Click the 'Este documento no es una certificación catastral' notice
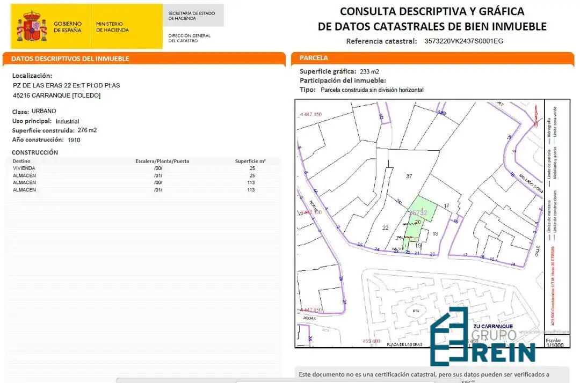 click(x=424, y=374)
